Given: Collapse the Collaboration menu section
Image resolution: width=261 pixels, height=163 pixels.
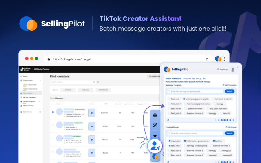Looking at the screenshot, I should (x=40, y=81).
